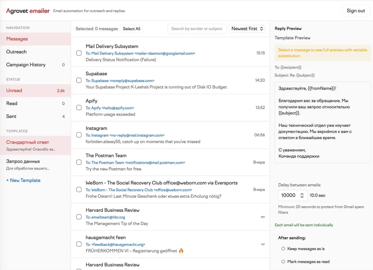Click the 2.6k unread count
373x270 pixels.
click(61, 91)
